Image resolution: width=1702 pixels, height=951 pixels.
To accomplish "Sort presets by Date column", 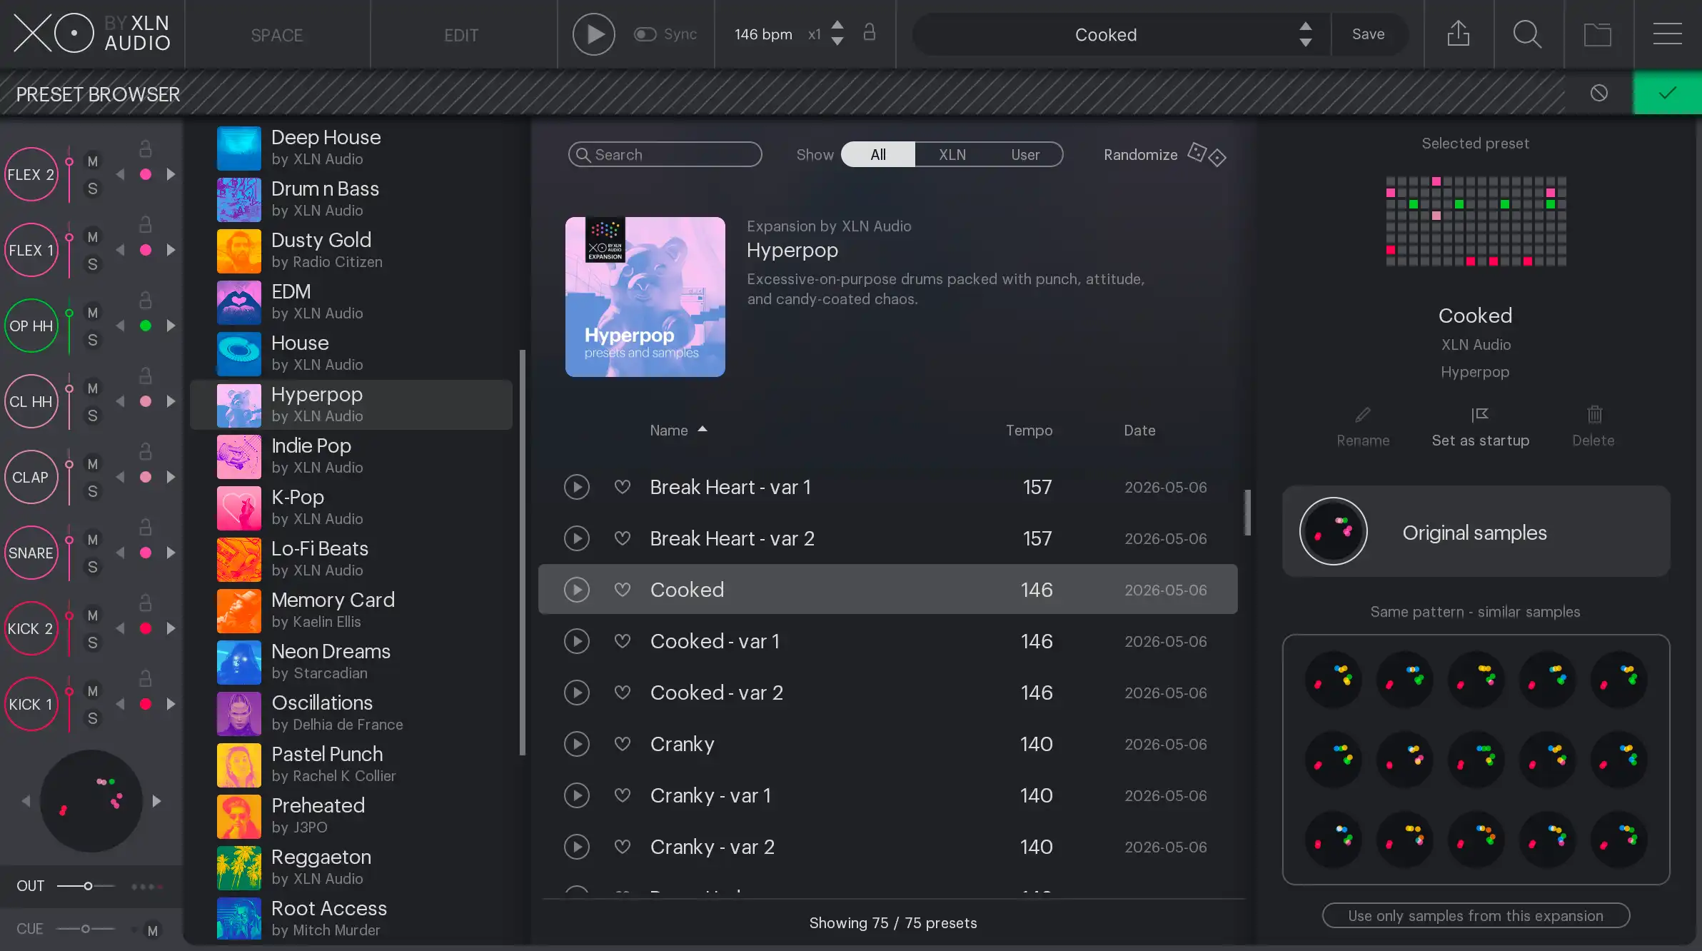I will [1139, 430].
